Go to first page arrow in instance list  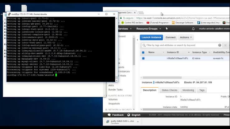[x=225, y=45]
